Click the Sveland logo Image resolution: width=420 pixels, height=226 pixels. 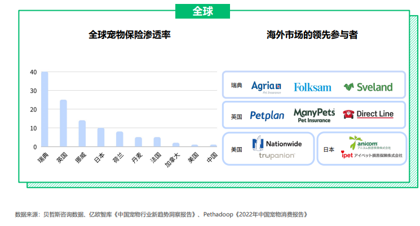click(368, 87)
